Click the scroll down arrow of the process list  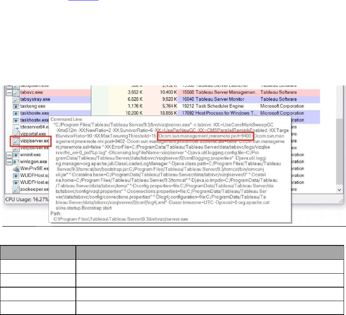[339, 190]
